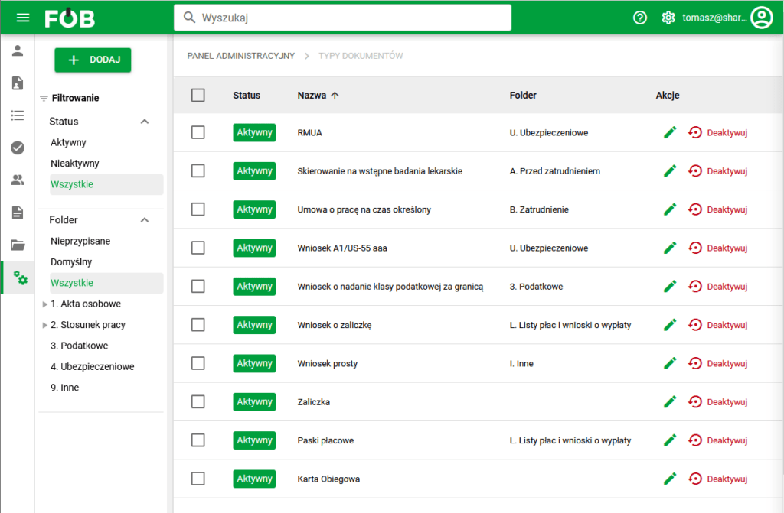Click the FOB logo
784x513 pixels.
coord(70,18)
